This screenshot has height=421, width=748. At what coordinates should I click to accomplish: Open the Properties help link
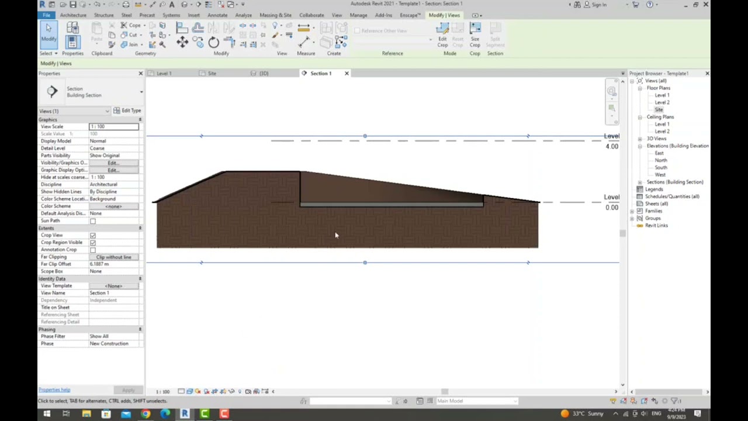click(54, 390)
